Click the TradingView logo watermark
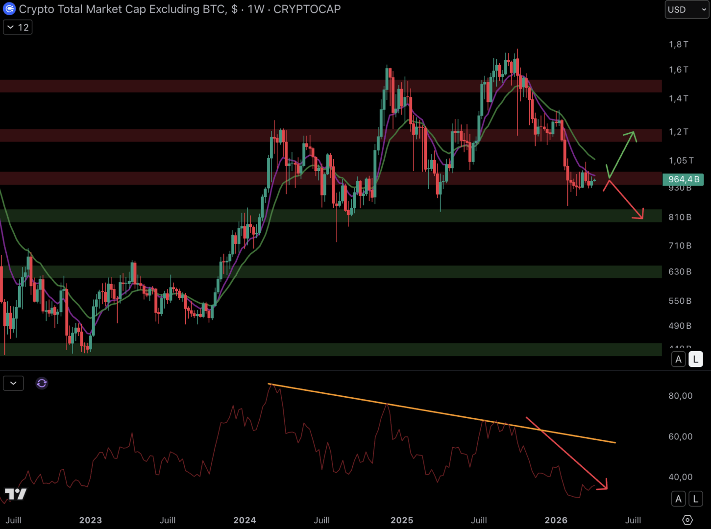The width and height of the screenshot is (711, 529). [16, 494]
